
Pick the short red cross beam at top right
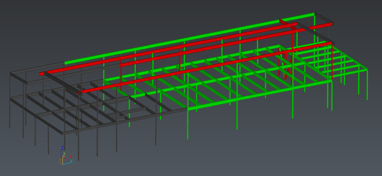[x=288, y=23]
